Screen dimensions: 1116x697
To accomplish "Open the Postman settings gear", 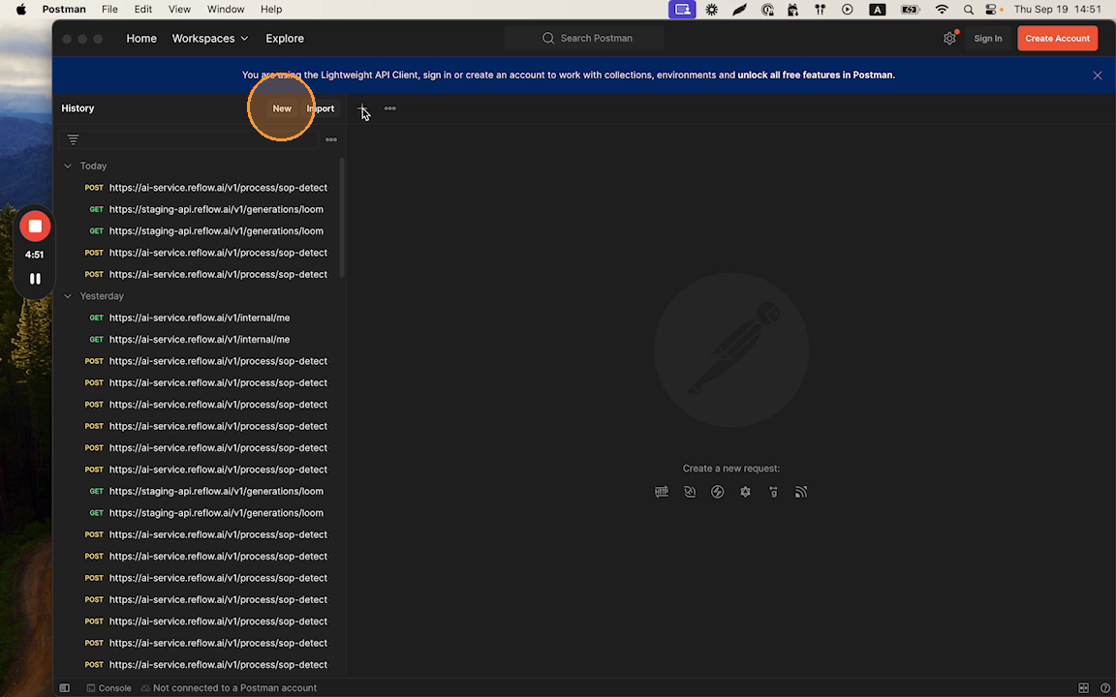I will pos(949,39).
